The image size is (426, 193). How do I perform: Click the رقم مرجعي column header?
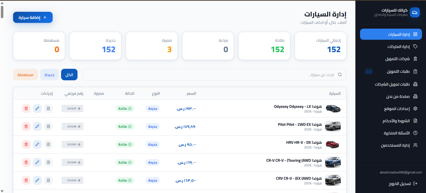point(74,93)
